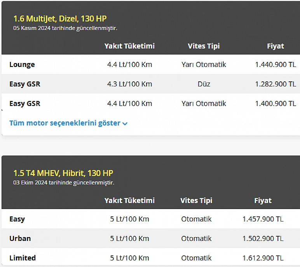The width and height of the screenshot is (300, 267).
Task: Click the chevron next to motor seçenekleri
Action: pyautogui.click(x=125, y=124)
